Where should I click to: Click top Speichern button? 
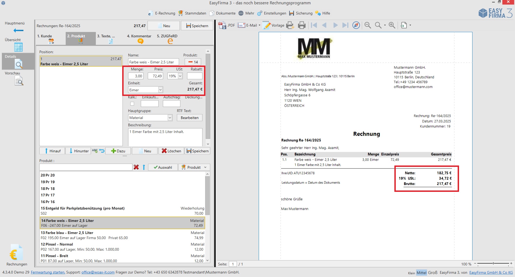197,26
